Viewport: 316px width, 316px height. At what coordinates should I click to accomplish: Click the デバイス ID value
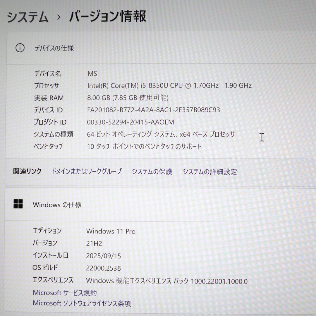pyautogui.click(x=154, y=110)
